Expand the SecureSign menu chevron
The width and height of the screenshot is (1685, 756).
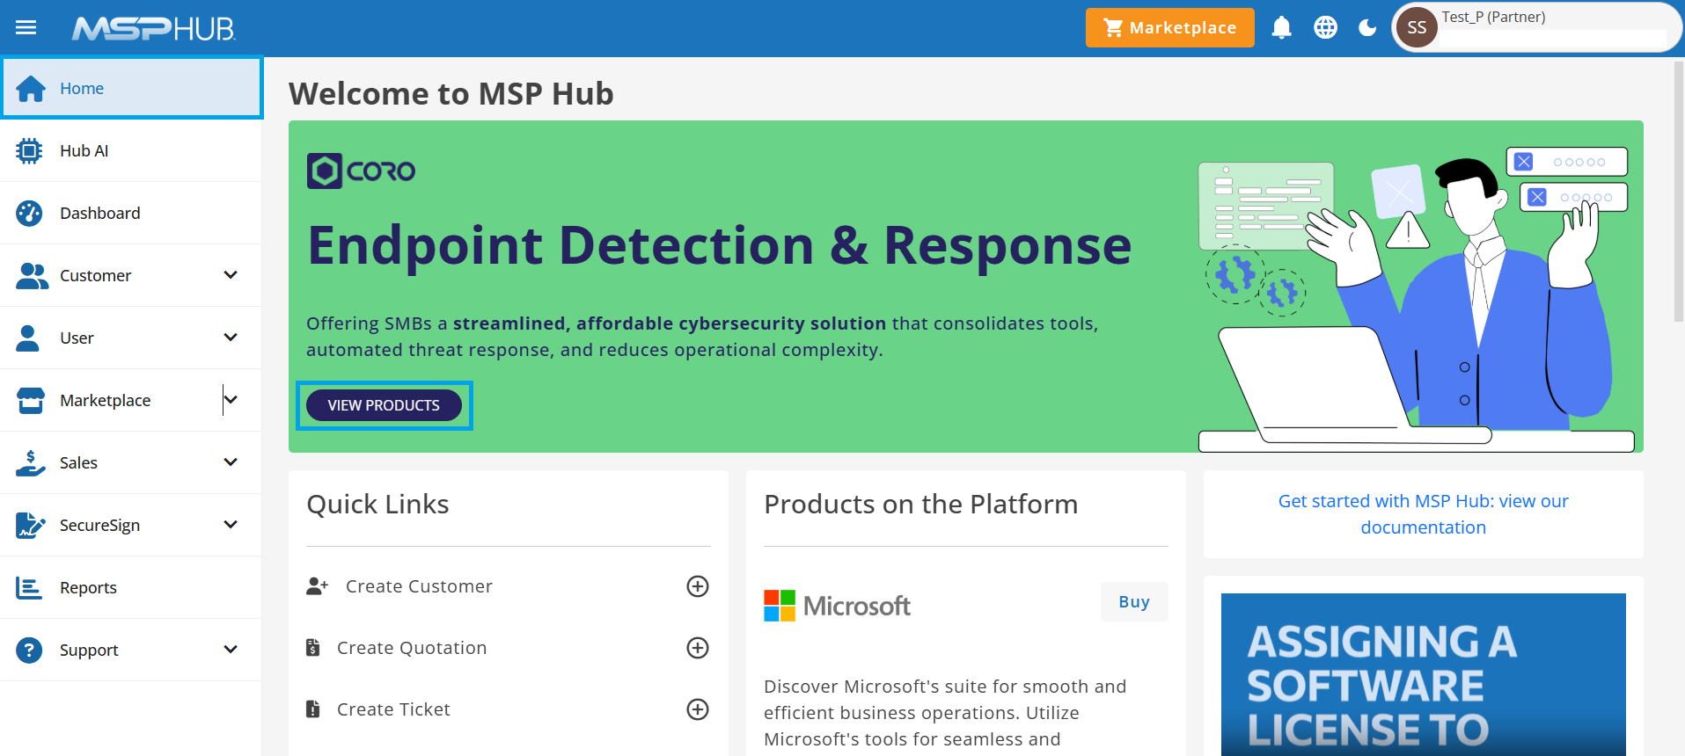click(231, 525)
